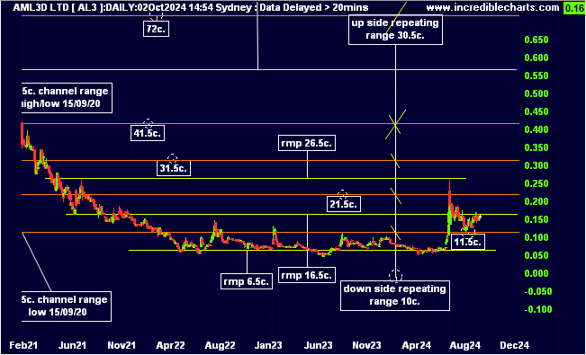Click the 'channel range high/low 15/09/20' note
The image size is (586, 355).
pyautogui.click(x=67, y=97)
